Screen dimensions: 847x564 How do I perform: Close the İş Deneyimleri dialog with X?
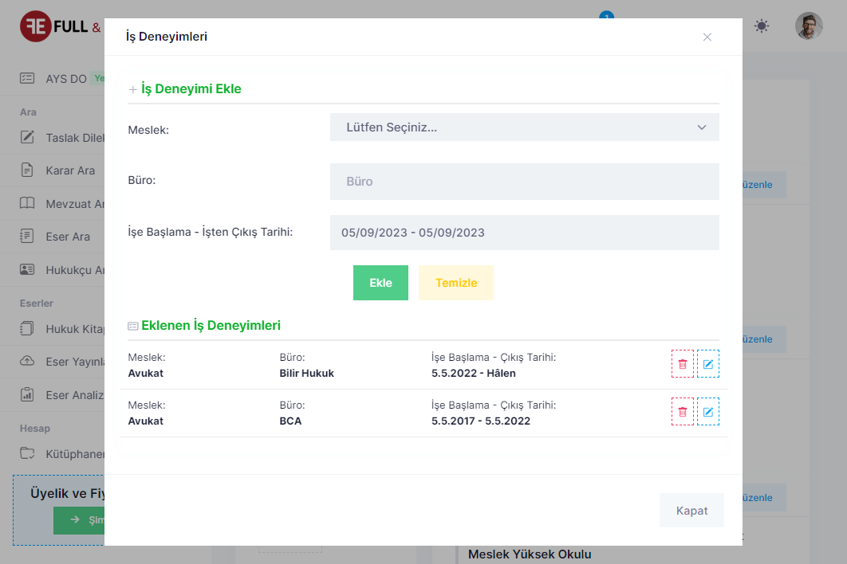tap(707, 37)
